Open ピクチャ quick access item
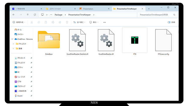 [19, 67]
